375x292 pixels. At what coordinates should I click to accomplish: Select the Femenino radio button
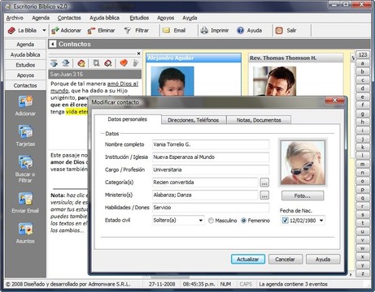tap(243, 221)
